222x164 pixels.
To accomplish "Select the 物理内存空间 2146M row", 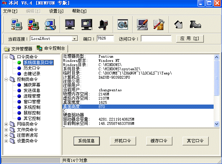I will (x=138, y=94).
